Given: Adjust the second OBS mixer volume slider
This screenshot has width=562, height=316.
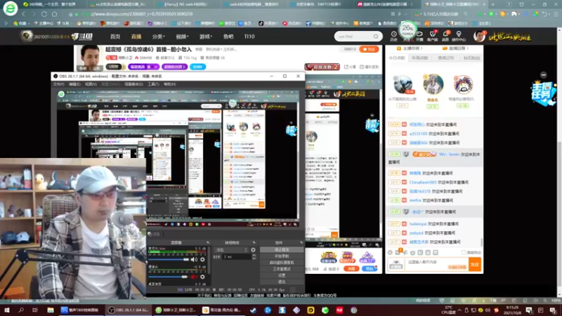Looking at the screenshot, I should 168,277.
